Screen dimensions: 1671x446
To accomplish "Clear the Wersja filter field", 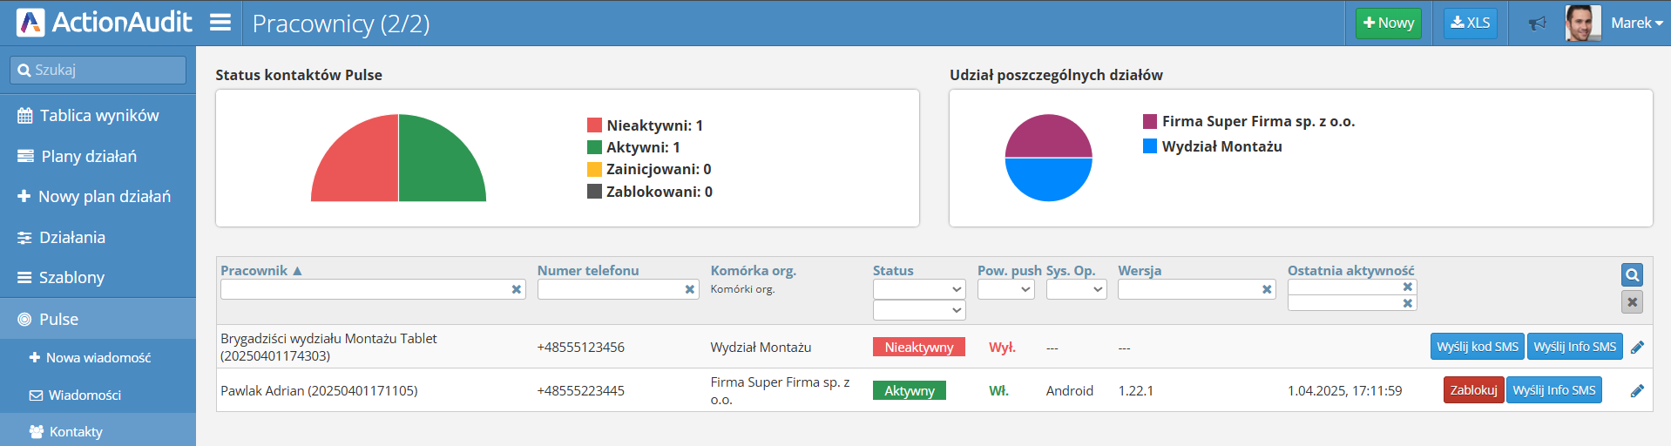I will tap(1267, 289).
